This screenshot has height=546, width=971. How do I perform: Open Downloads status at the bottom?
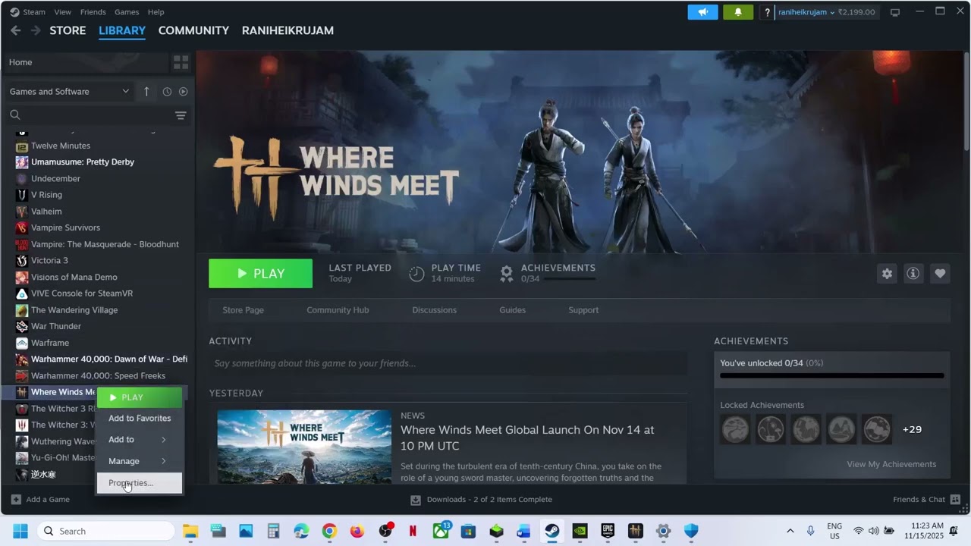point(481,500)
